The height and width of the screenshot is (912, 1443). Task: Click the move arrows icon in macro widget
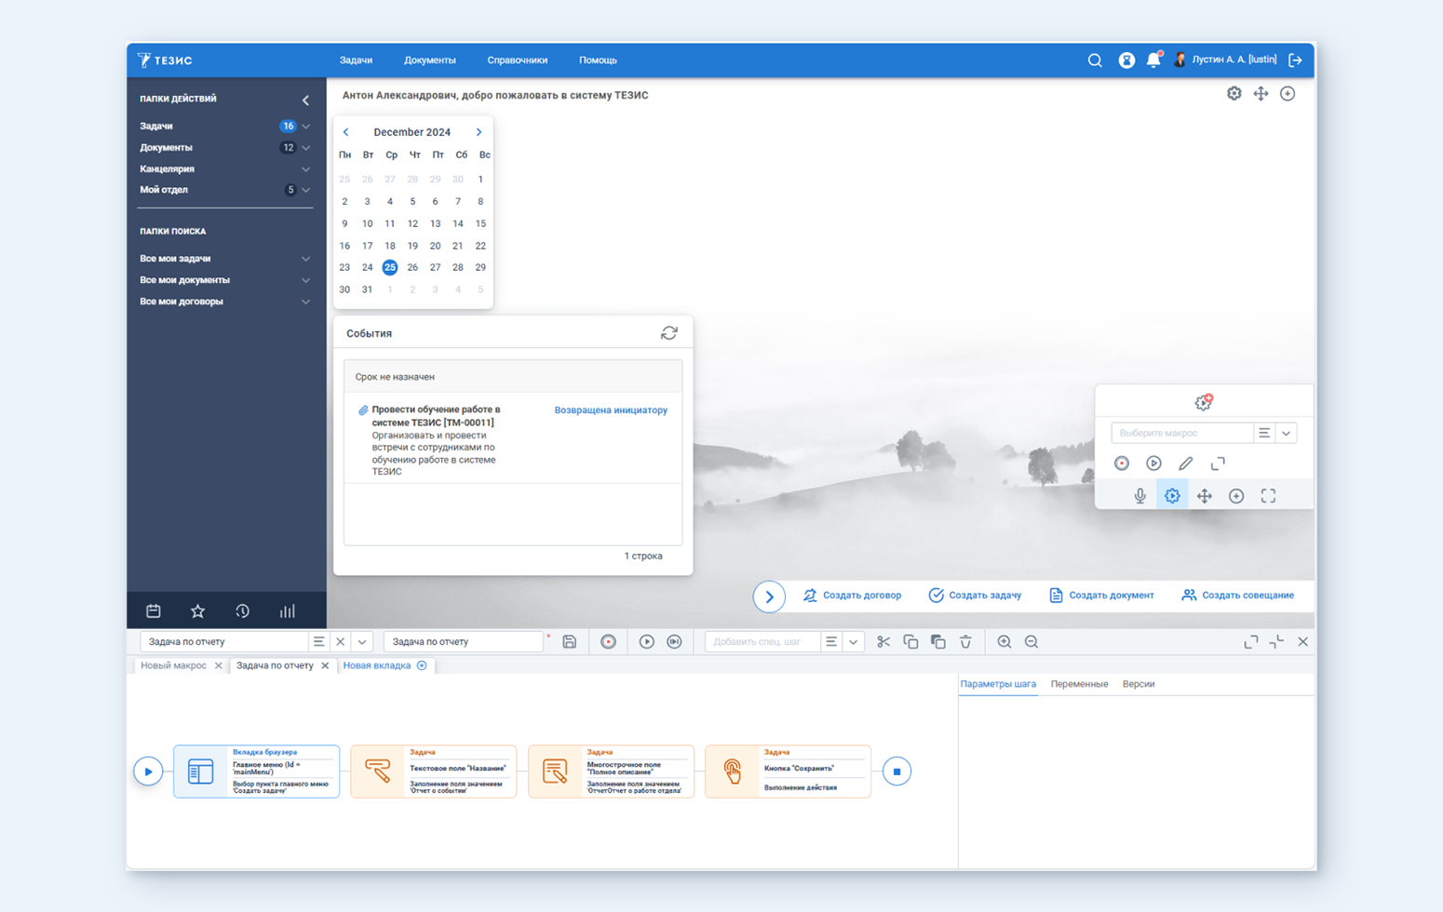[1205, 496]
